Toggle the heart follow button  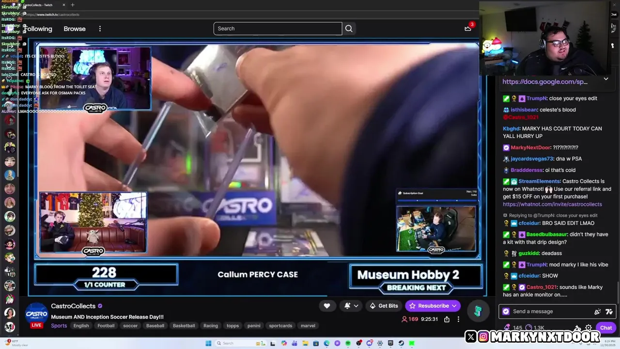[x=327, y=306]
